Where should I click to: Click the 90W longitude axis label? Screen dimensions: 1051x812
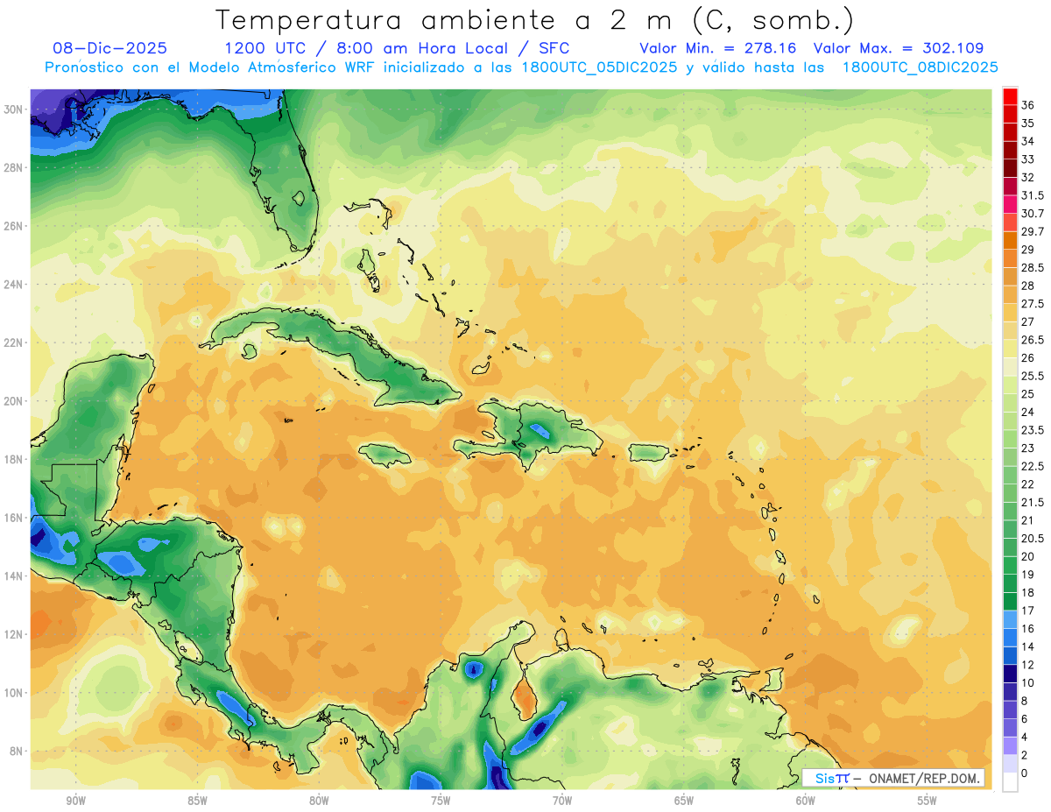pyautogui.click(x=75, y=801)
